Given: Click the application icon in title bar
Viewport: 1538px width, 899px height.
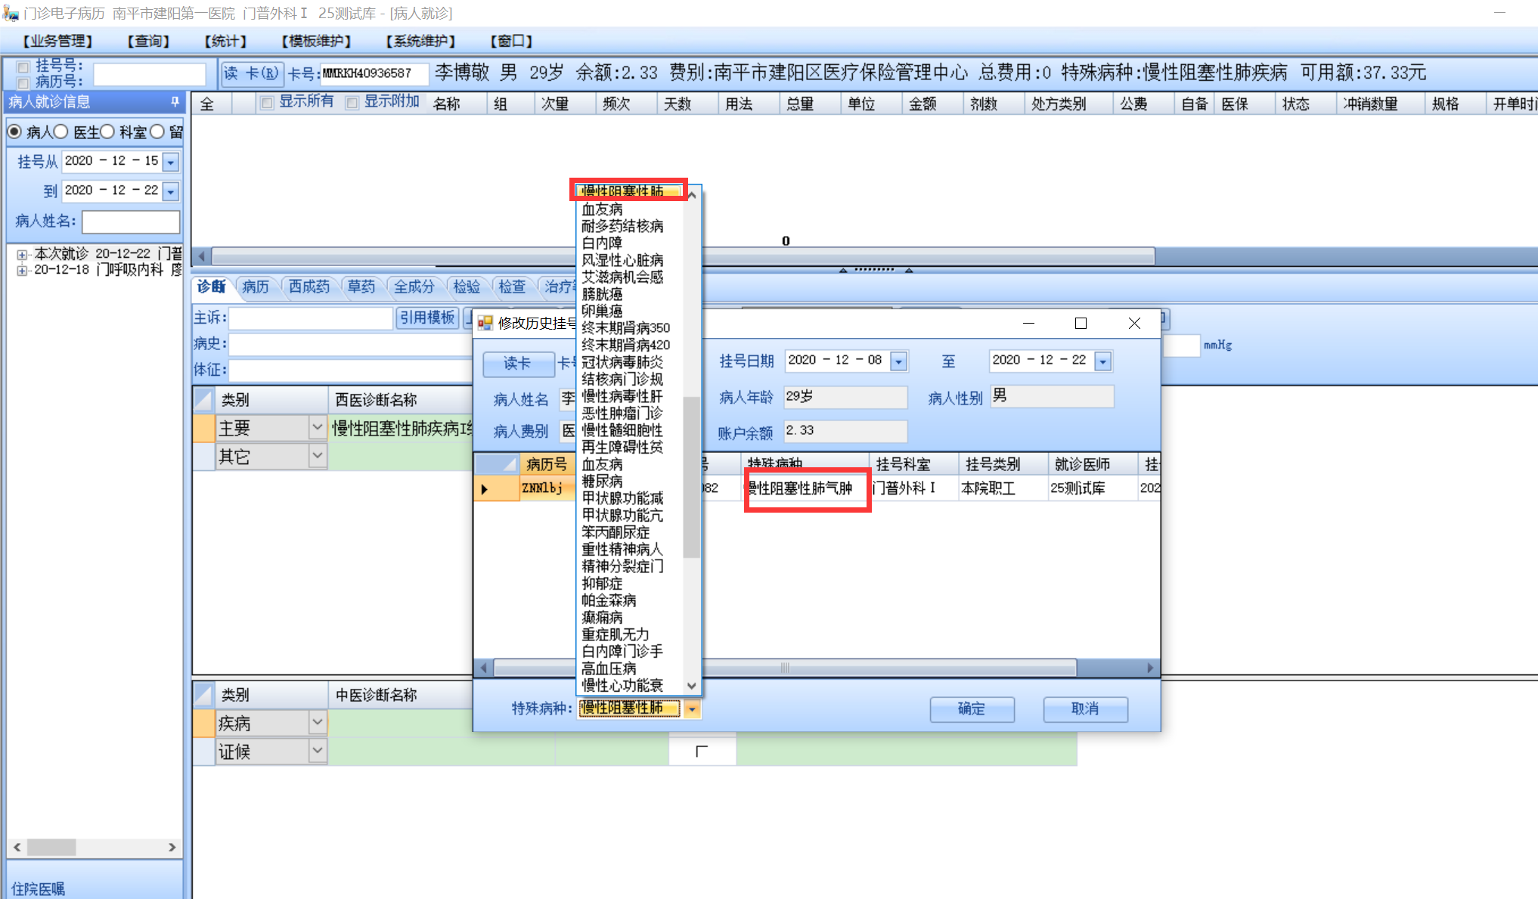Looking at the screenshot, I should point(10,13).
